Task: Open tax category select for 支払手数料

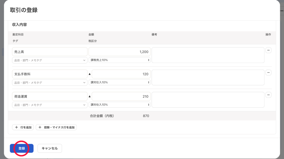Action: pos(120,83)
